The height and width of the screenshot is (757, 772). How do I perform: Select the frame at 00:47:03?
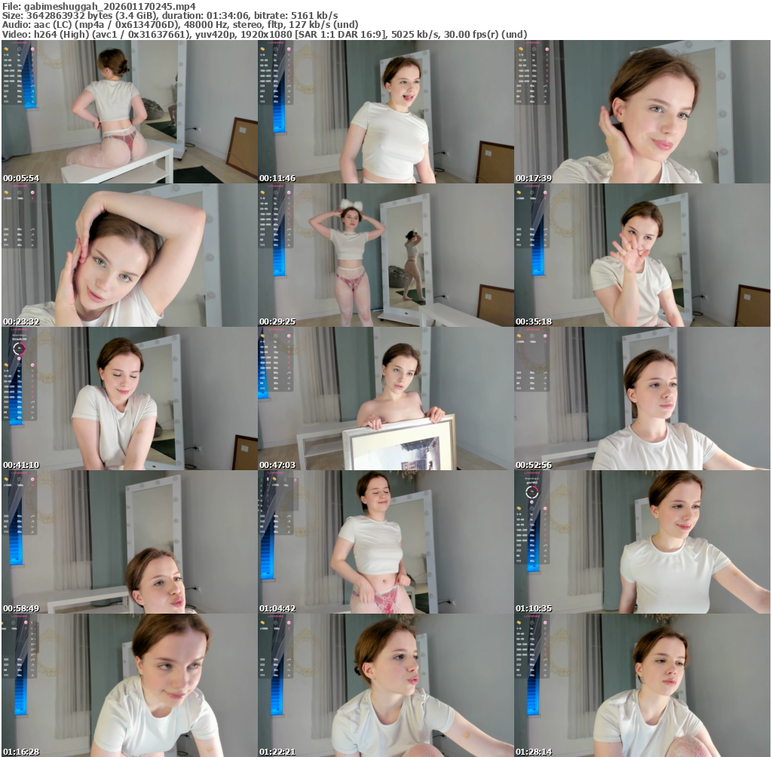(385, 399)
